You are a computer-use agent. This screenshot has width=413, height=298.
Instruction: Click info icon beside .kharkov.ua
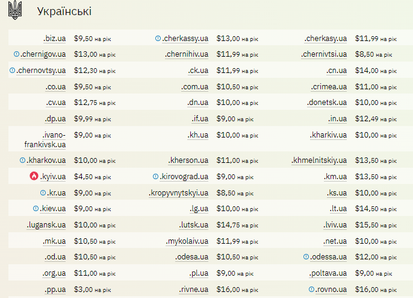pyautogui.click(x=22, y=160)
